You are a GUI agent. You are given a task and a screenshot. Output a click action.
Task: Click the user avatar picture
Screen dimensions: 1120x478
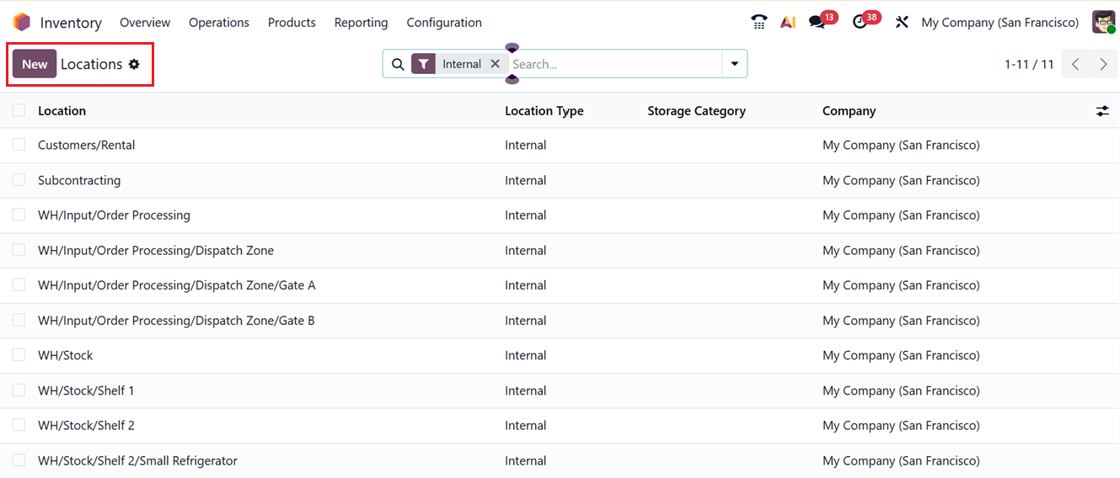(x=1103, y=23)
